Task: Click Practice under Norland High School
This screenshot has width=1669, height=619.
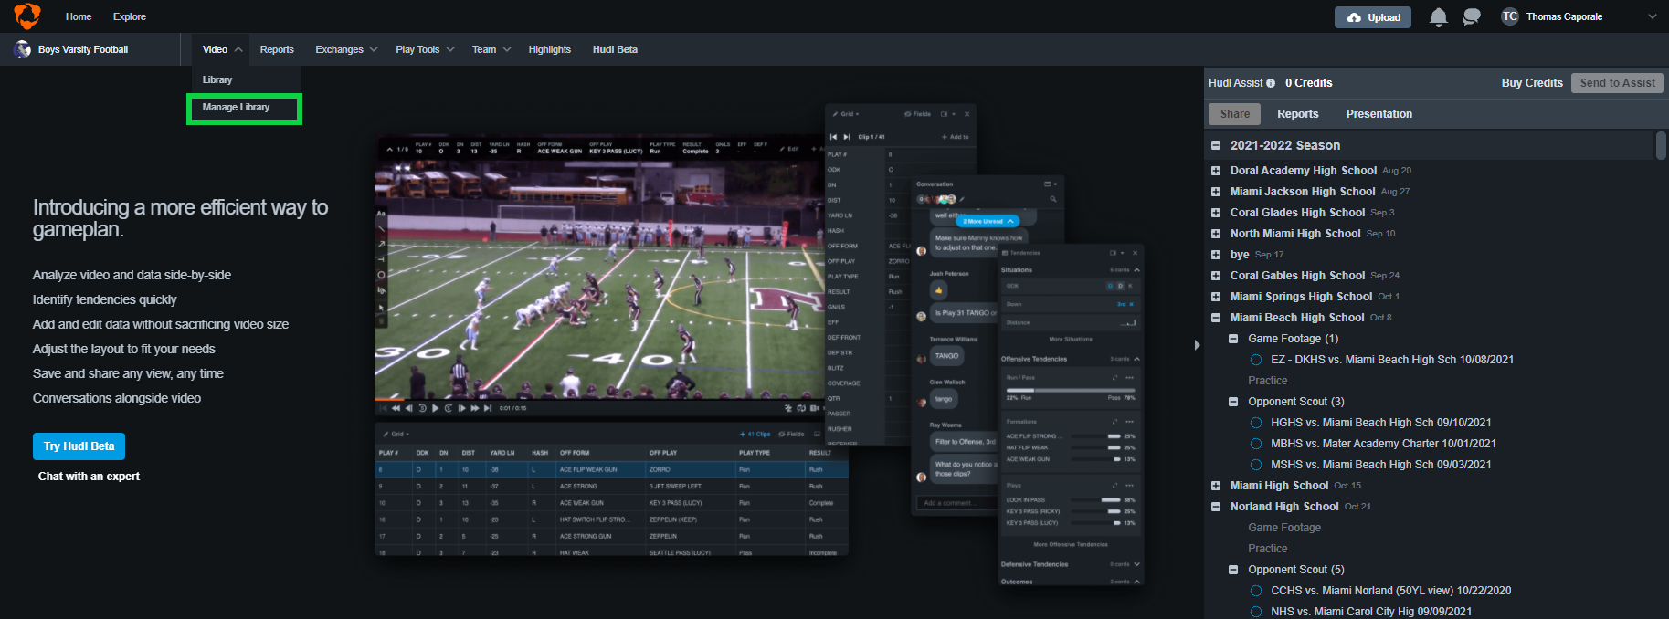Action: click(x=1268, y=549)
